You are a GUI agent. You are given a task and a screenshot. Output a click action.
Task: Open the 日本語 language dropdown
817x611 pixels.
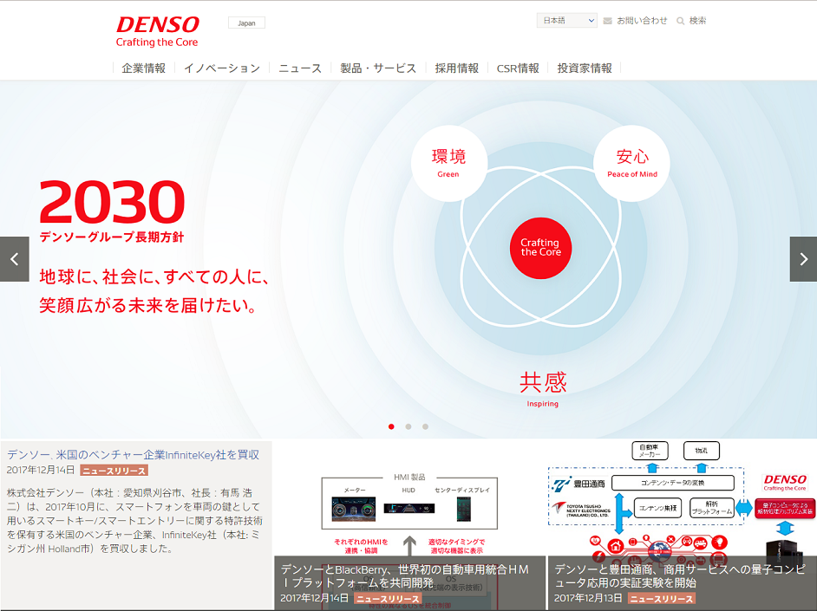coord(567,20)
